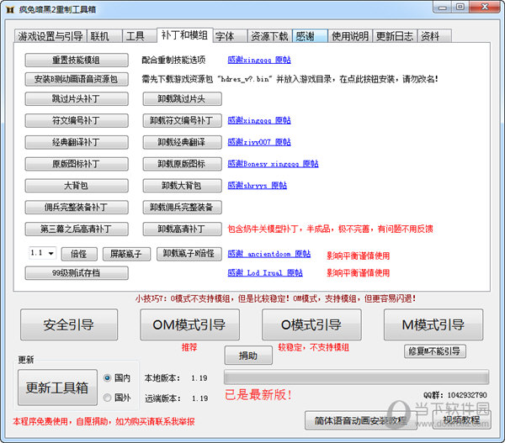The width and height of the screenshot is (505, 443).
Task: Open the 感谢zjyy007 原帖 link
Action: [x=259, y=142]
